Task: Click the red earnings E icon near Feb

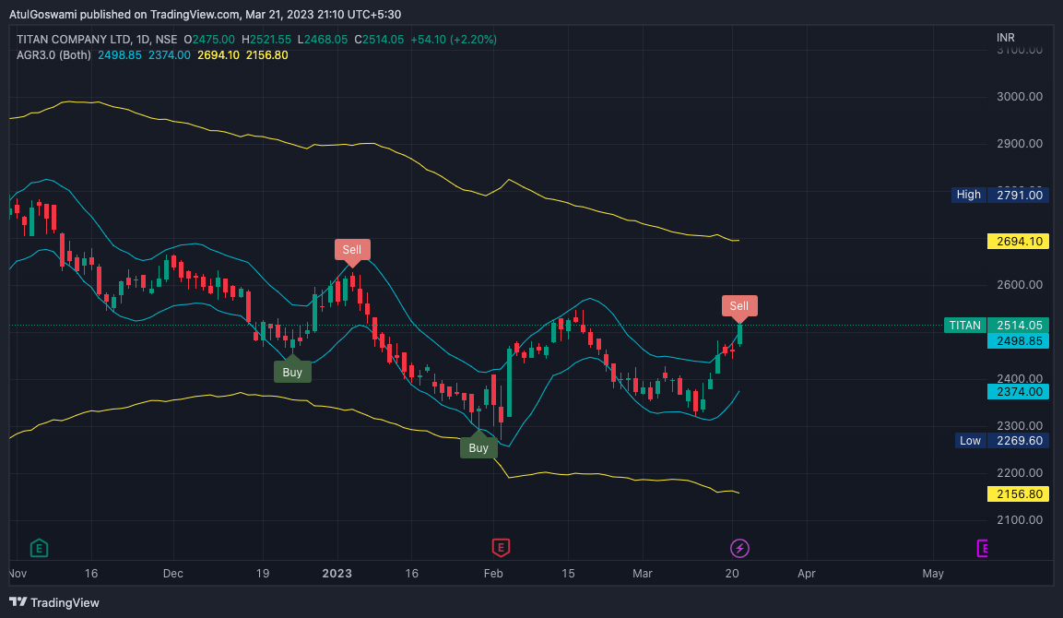Action: (501, 548)
